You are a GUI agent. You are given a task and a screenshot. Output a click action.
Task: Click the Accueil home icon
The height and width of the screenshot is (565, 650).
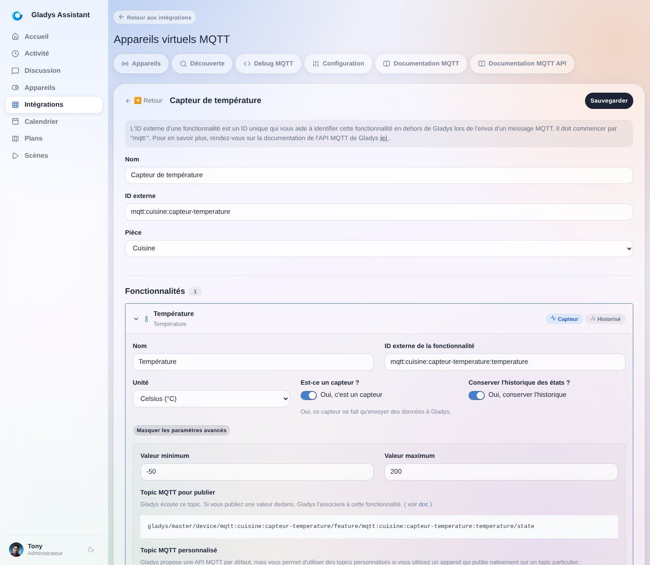pos(15,37)
